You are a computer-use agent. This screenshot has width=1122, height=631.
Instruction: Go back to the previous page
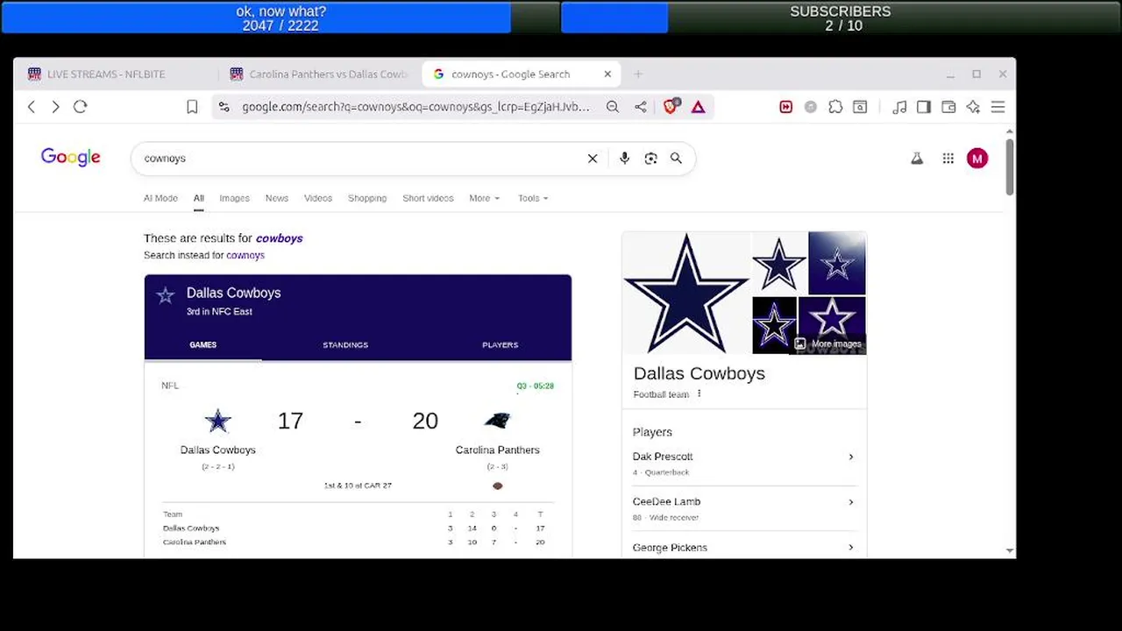click(x=32, y=107)
